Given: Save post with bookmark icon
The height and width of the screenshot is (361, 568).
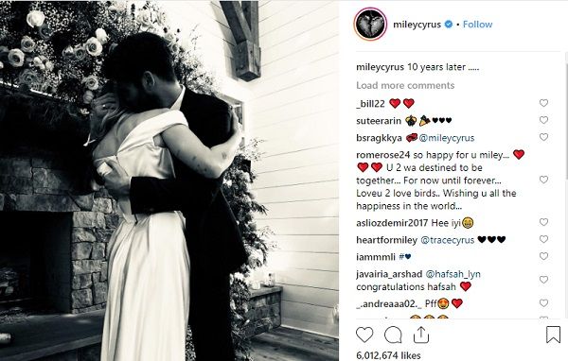Looking at the screenshot, I should pos(553,335).
